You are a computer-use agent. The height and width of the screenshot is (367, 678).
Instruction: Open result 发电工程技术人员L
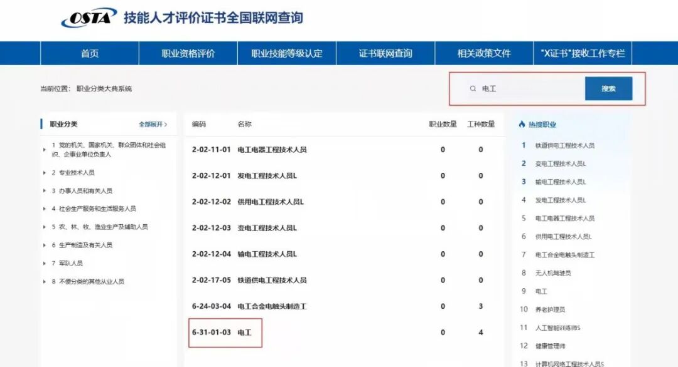(267, 176)
